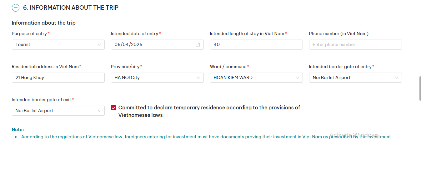
Task: Click the 21 Hang Khay address field
Action: tap(58, 78)
